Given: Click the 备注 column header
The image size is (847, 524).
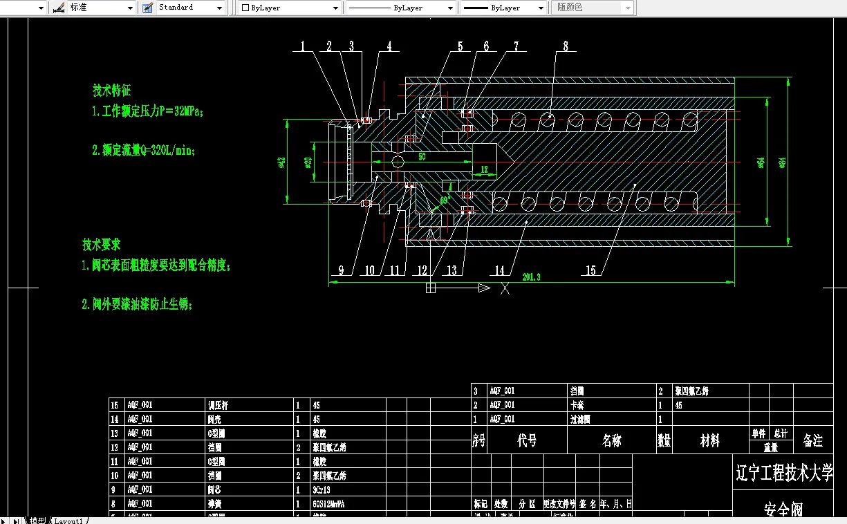Looking at the screenshot, I should pyautogui.click(x=813, y=440).
